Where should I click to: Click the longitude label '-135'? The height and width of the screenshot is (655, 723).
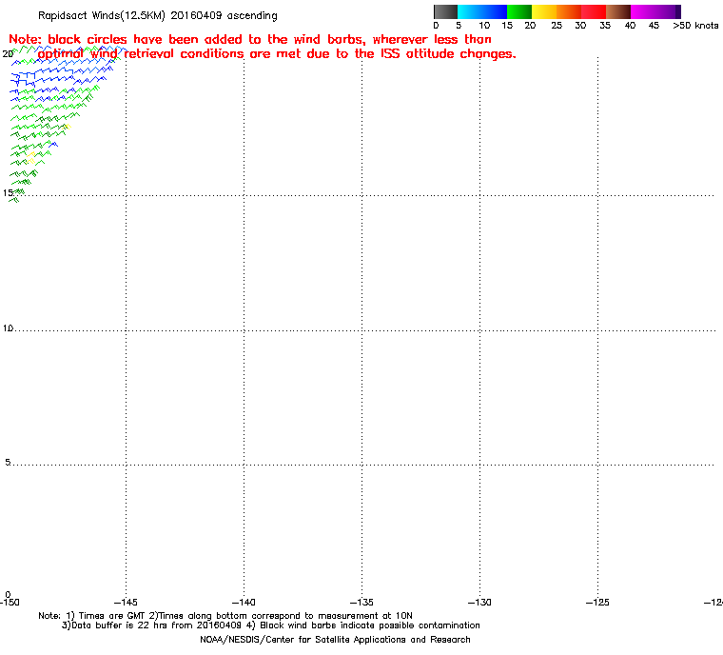tap(361, 602)
